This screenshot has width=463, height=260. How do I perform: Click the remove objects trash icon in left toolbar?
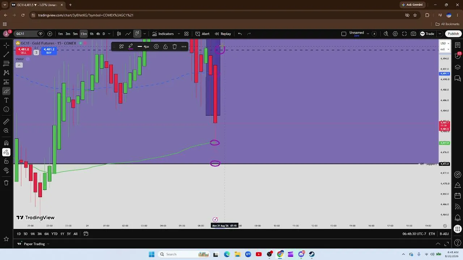click(6, 183)
